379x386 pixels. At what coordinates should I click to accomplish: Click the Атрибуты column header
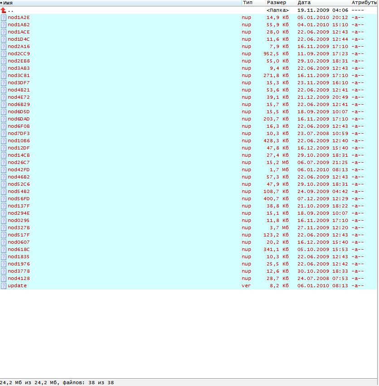364,3
